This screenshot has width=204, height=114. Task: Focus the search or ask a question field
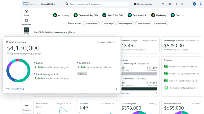pyautogui.click(x=97, y=4)
